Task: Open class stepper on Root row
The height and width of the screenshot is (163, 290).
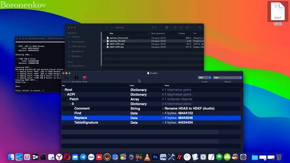Action: click(163, 90)
